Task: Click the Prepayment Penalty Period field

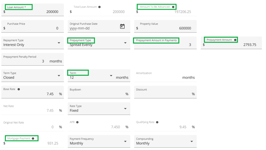Action: (32, 59)
